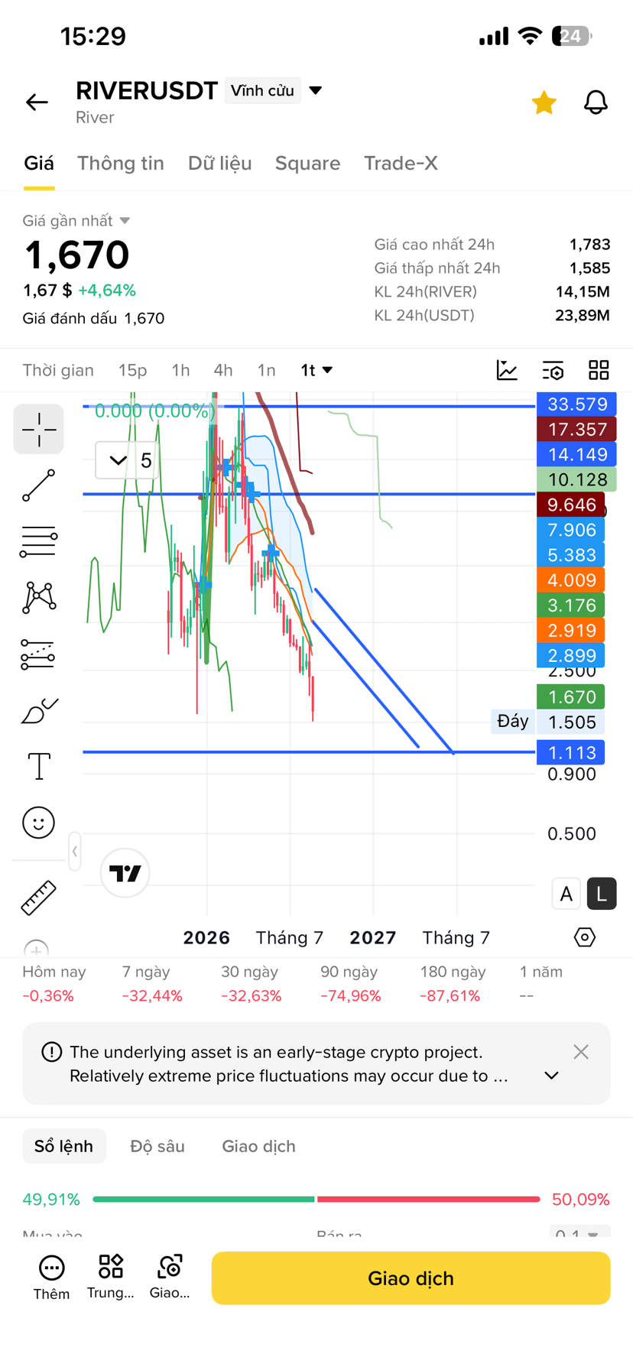Open the 1t timeframe dropdown

(x=316, y=370)
